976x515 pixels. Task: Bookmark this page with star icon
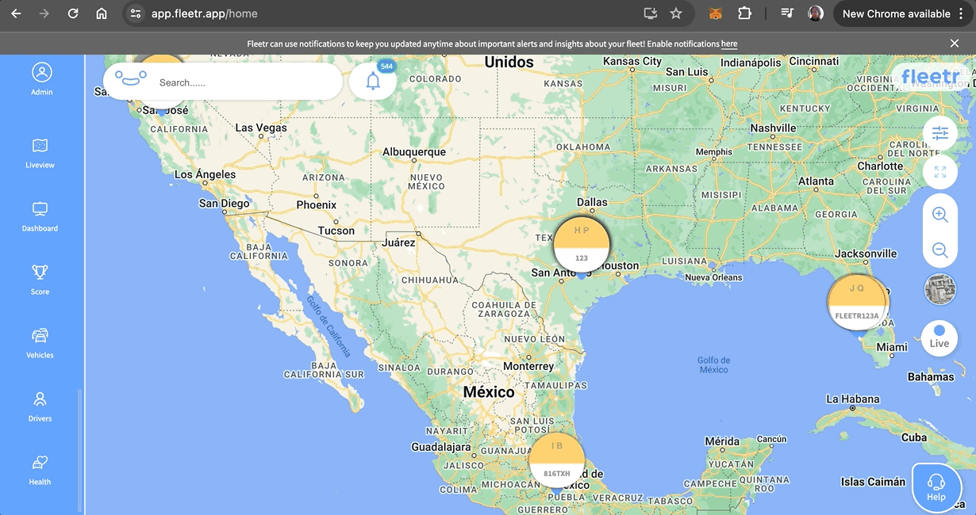(676, 13)
